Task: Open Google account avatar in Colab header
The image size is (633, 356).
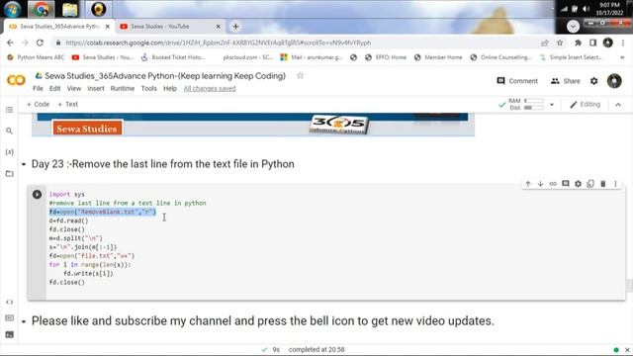Action: (614, 81)
